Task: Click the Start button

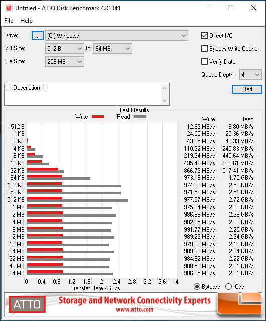Action: tap(247, 89)
